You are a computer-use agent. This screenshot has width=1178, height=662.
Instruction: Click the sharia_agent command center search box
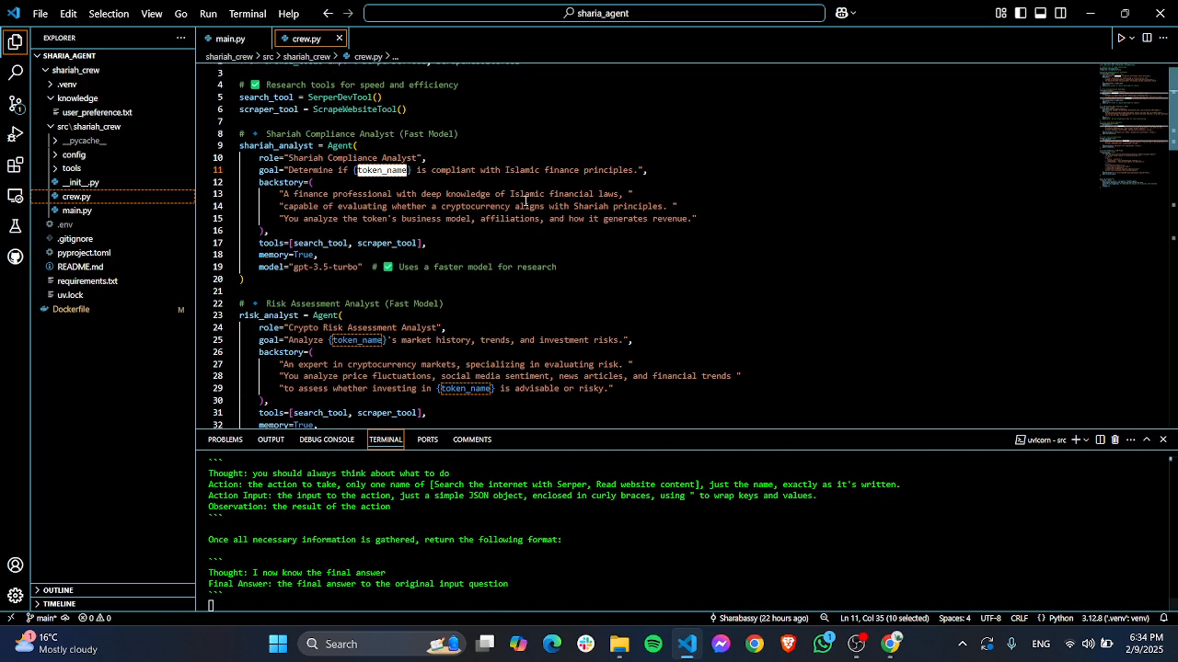pyautogui.click(x=595, y=13)
